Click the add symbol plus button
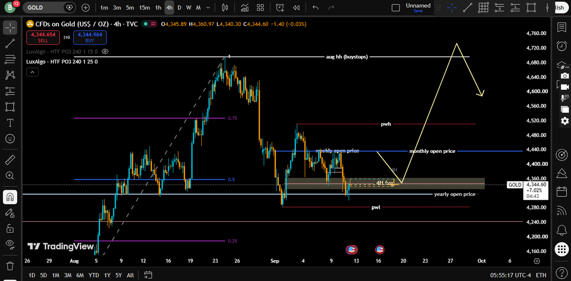The image size is (571, 281). (x=85, y=8)
